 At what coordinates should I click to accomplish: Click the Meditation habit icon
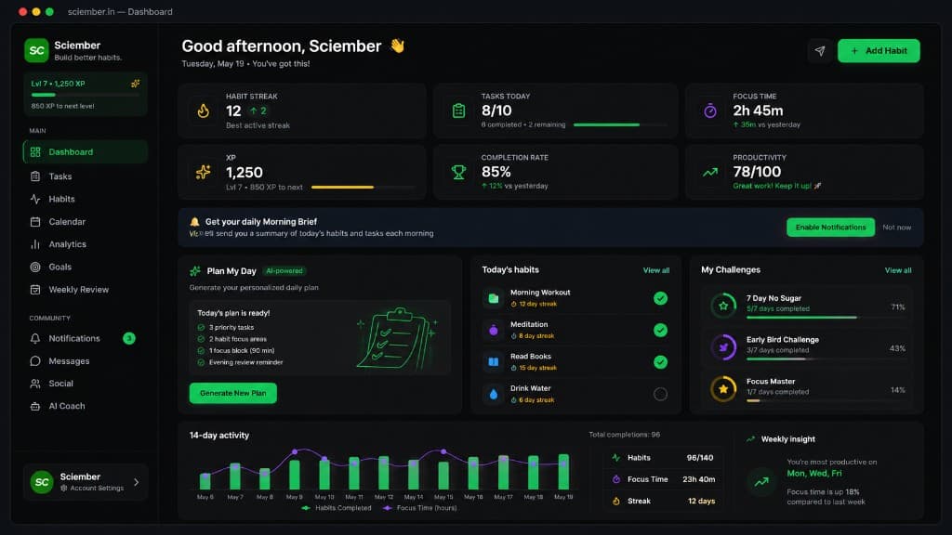pos(493,330)
